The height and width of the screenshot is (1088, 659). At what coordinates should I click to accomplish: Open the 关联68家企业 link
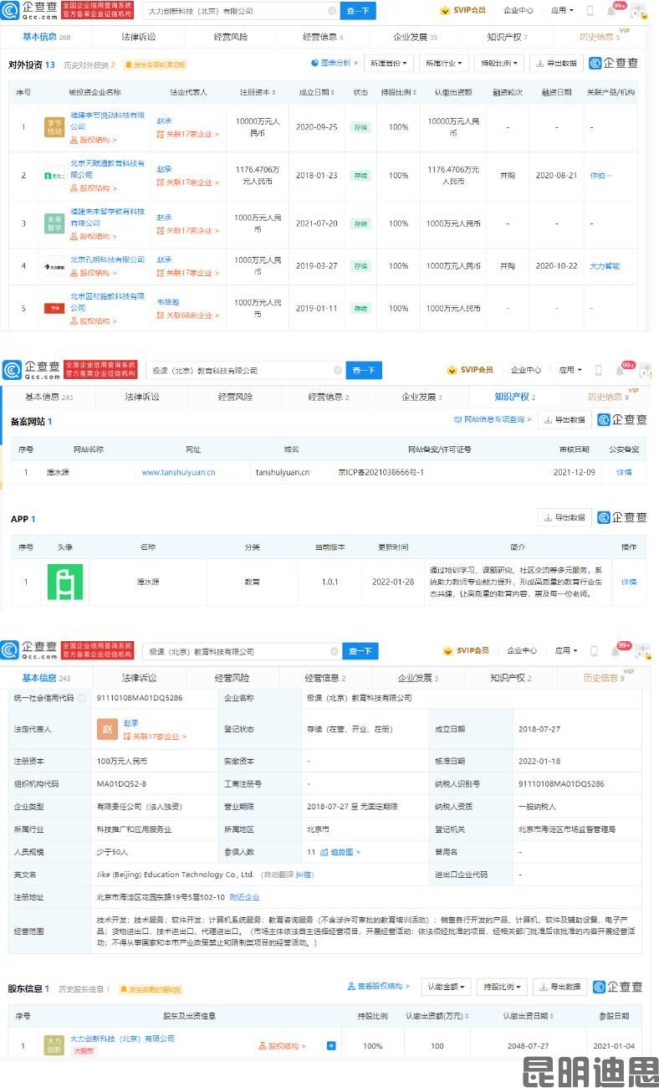[188, 316]
